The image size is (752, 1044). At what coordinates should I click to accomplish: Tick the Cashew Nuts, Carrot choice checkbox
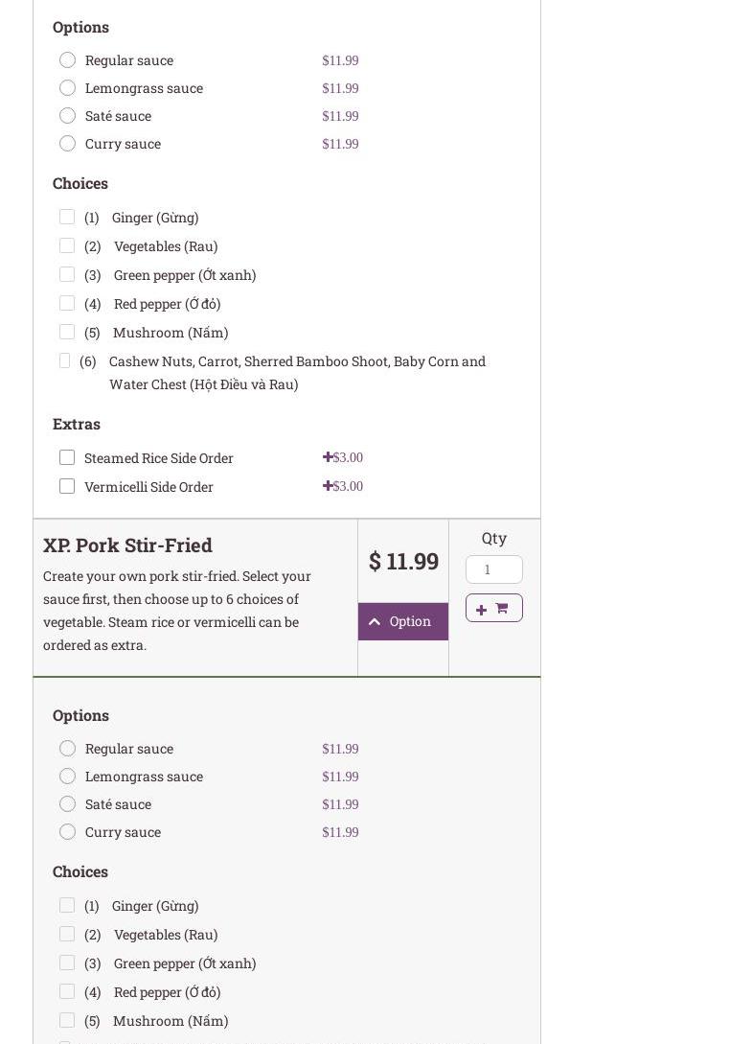(65, 361)
